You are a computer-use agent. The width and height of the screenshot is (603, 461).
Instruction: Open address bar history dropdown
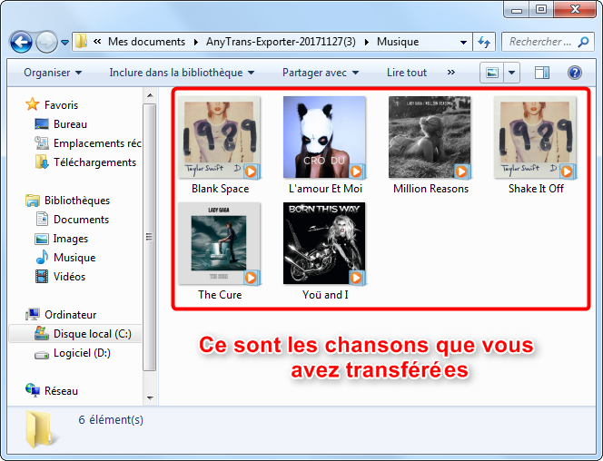[x=463, y=42]
